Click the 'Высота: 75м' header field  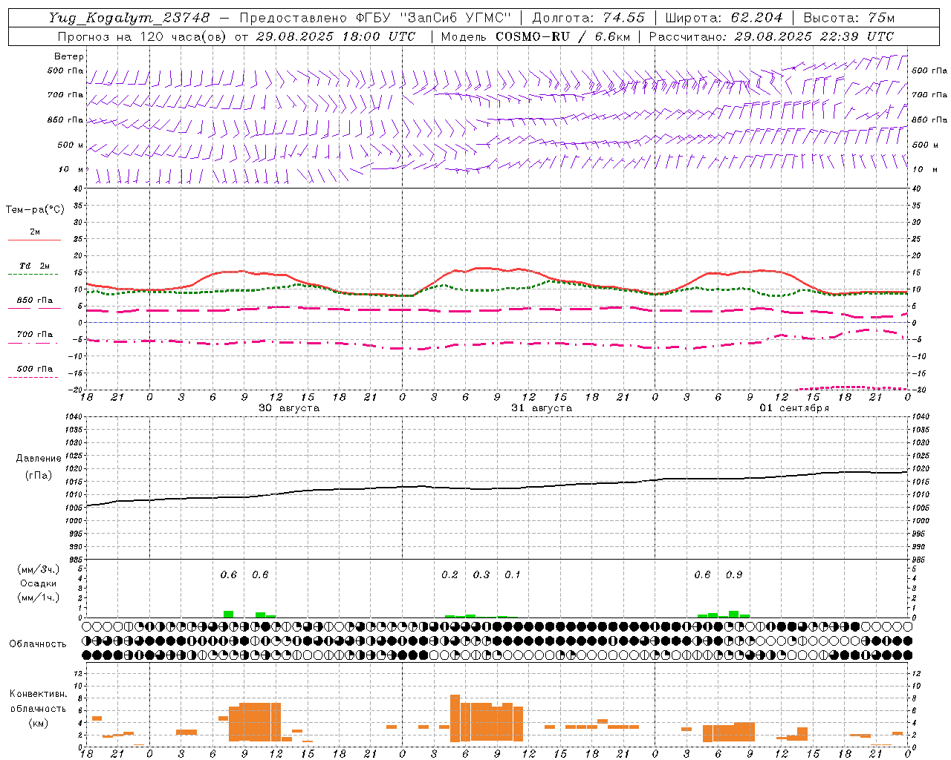coord(849,18)
